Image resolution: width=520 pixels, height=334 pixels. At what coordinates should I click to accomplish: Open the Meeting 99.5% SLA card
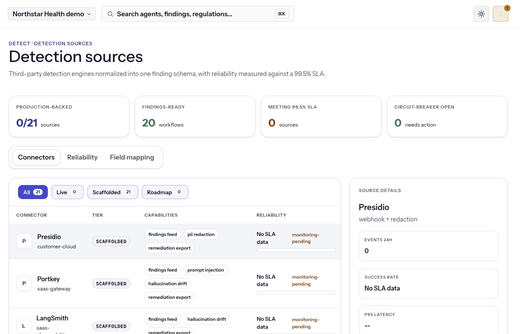pos(321,116)
